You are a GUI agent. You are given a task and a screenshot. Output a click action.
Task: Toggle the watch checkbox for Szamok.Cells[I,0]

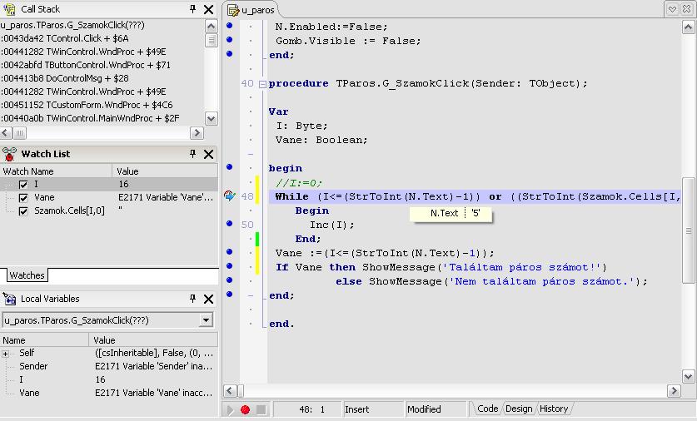coord(23,211)
